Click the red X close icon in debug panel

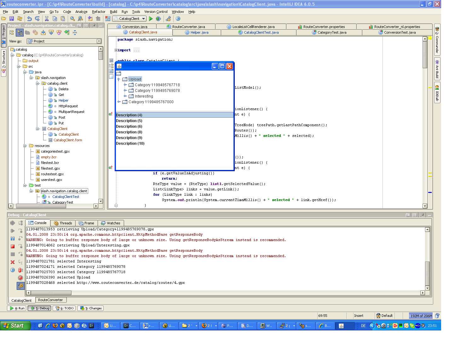point(13,262)
